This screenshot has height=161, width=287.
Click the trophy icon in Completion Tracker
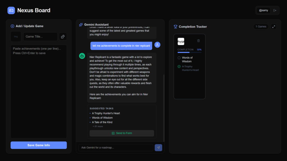(175, 27)
